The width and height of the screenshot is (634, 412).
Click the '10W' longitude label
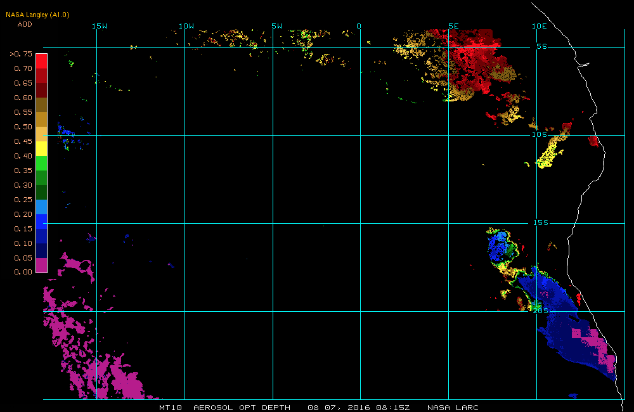[186, 26]
